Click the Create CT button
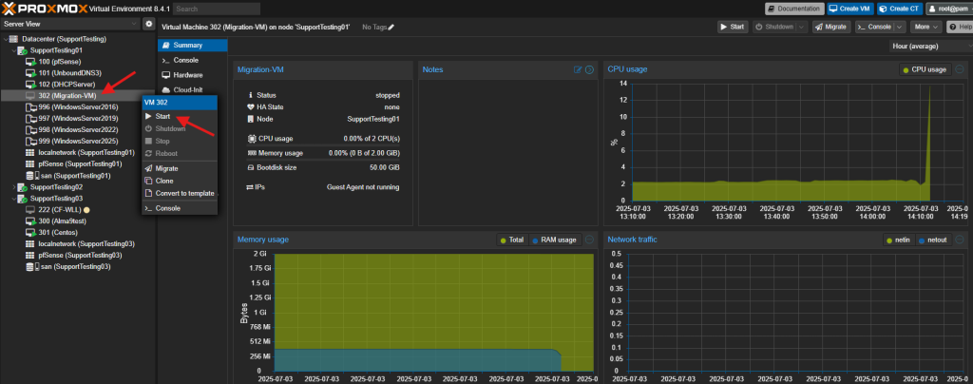 pos(900,9)
